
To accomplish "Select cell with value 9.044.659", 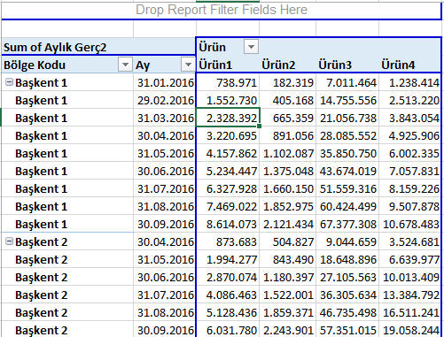I will click(347, 241).
